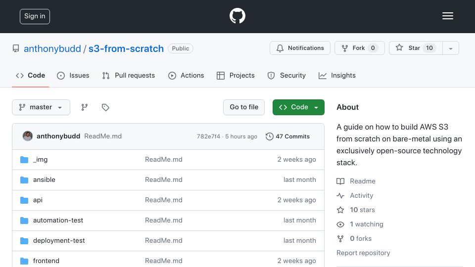The image size is (475, 267).
Task: Open the Insights tab
Action: [x=337, y=75]
